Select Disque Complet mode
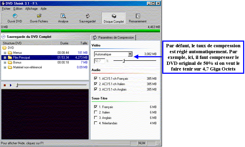 point(113,18)
